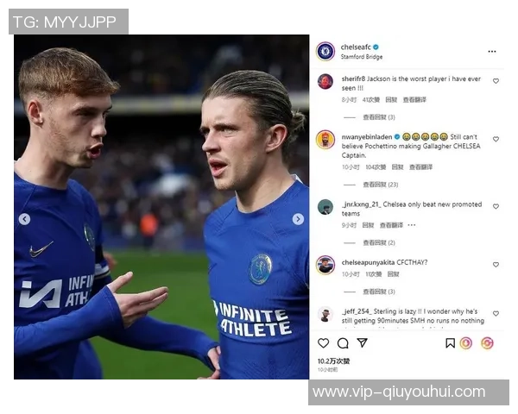This screenshot has width=518, height=414.
Task: Like the post with the heart icon
Action: [323, 343]
